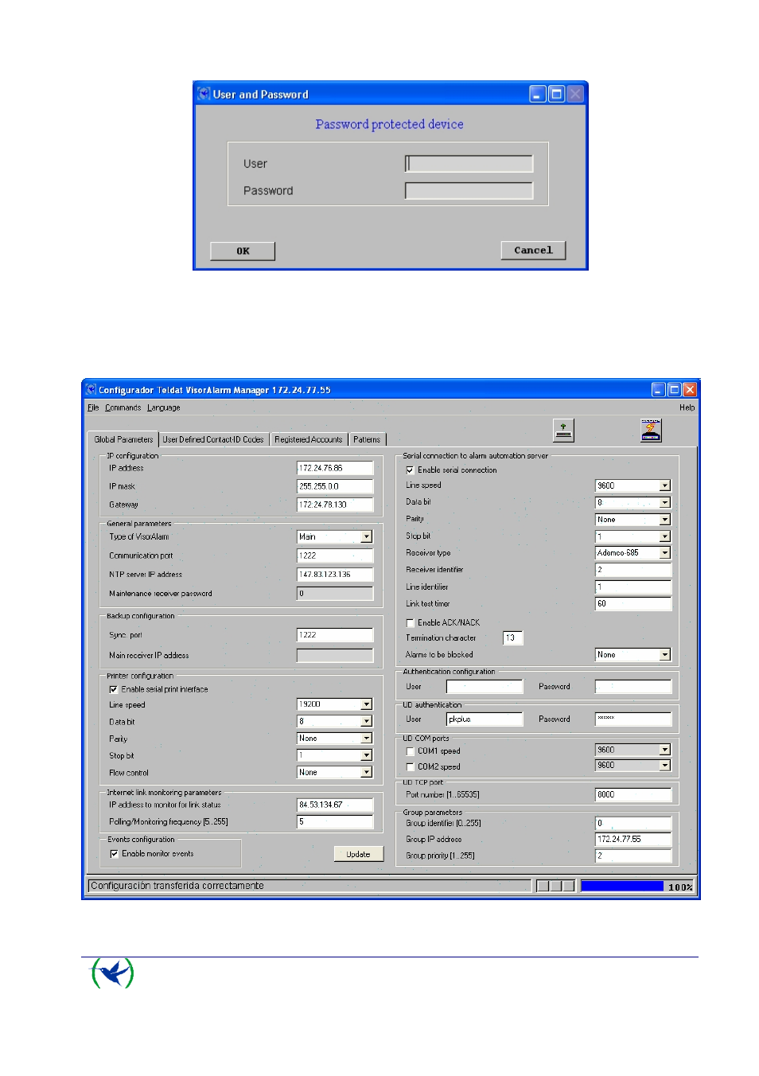759x1076 pixels.
Task: Click the Group IP address field
Action: click(x=633, y=839)
